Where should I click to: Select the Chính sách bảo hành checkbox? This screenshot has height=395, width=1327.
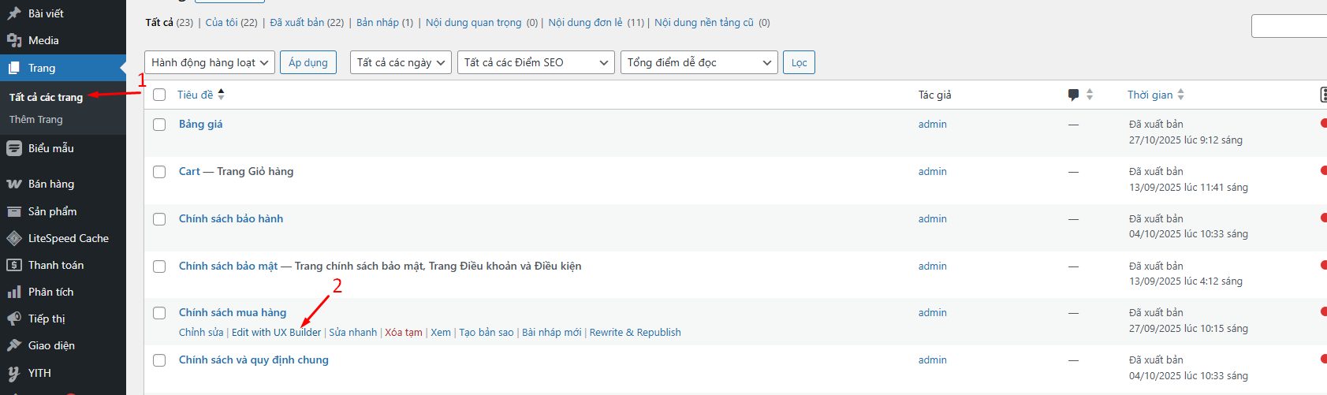[x=159, y=219]
